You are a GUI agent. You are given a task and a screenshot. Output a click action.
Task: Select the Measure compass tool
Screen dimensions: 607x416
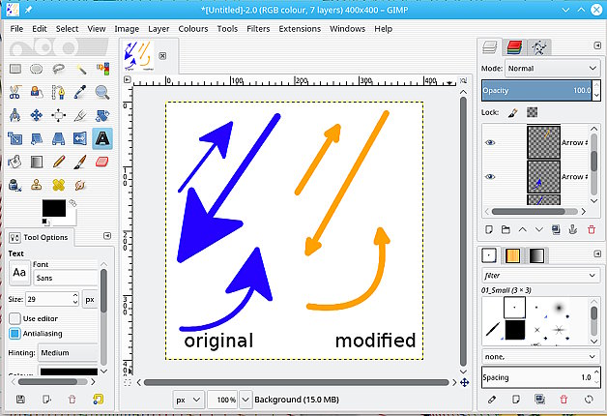[15, 115]
